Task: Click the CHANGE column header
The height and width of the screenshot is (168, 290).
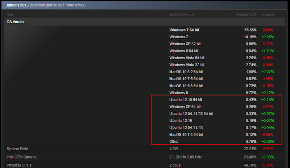Action: [268, 15]
